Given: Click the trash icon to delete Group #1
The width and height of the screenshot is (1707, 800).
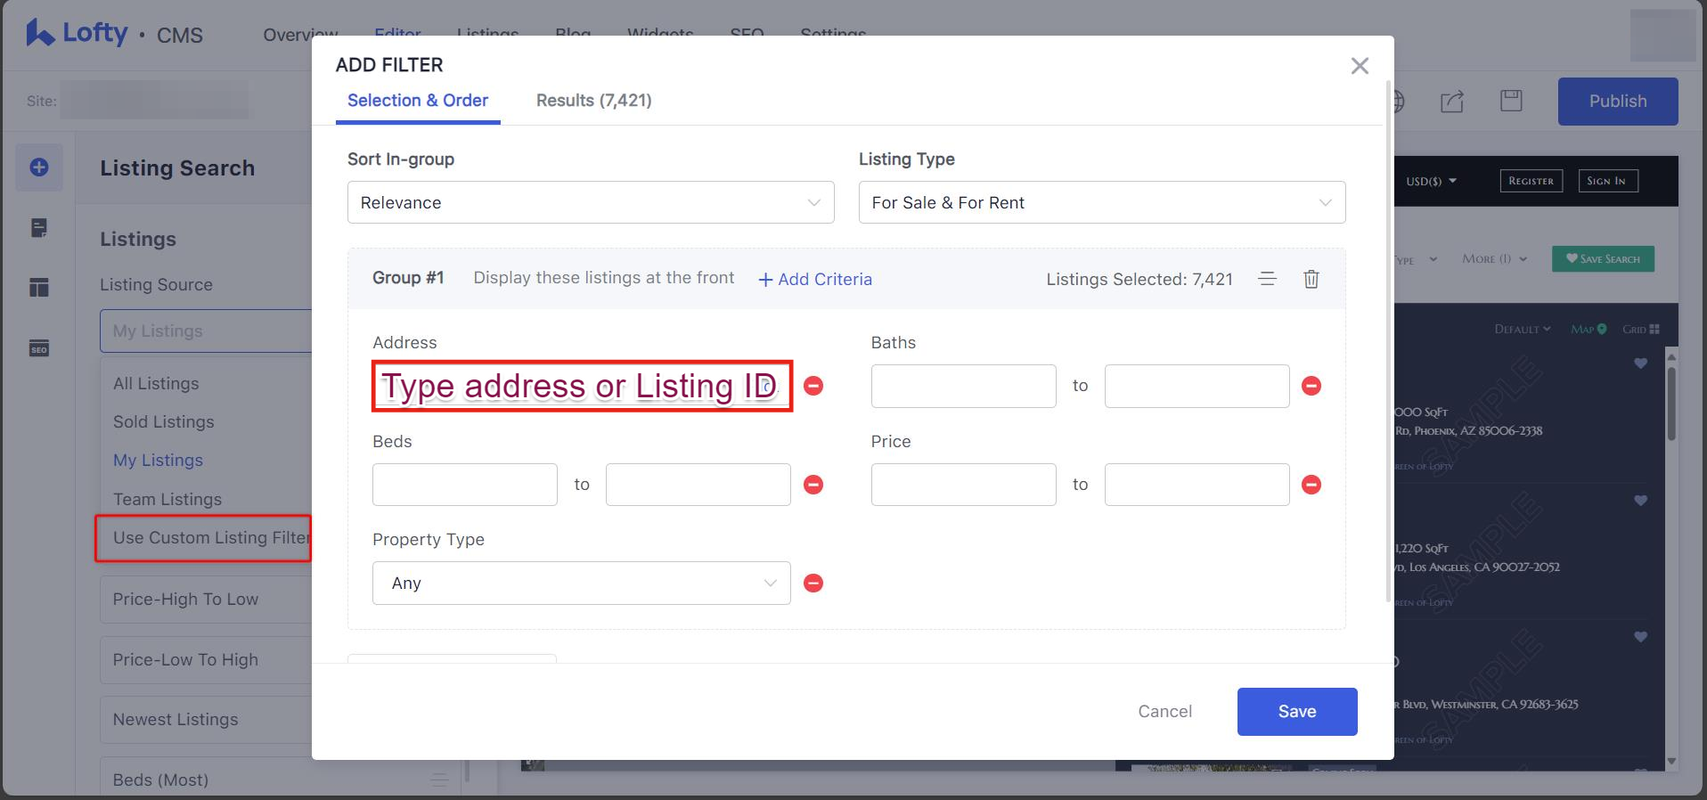Looking at the screenshot, I should 1311,279.
